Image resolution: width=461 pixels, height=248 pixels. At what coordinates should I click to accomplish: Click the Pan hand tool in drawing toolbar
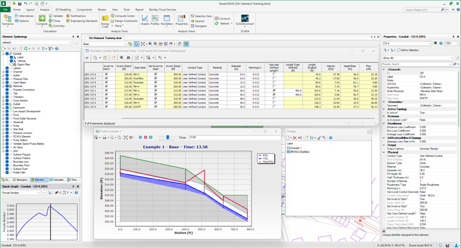click(x=179, y=44)
